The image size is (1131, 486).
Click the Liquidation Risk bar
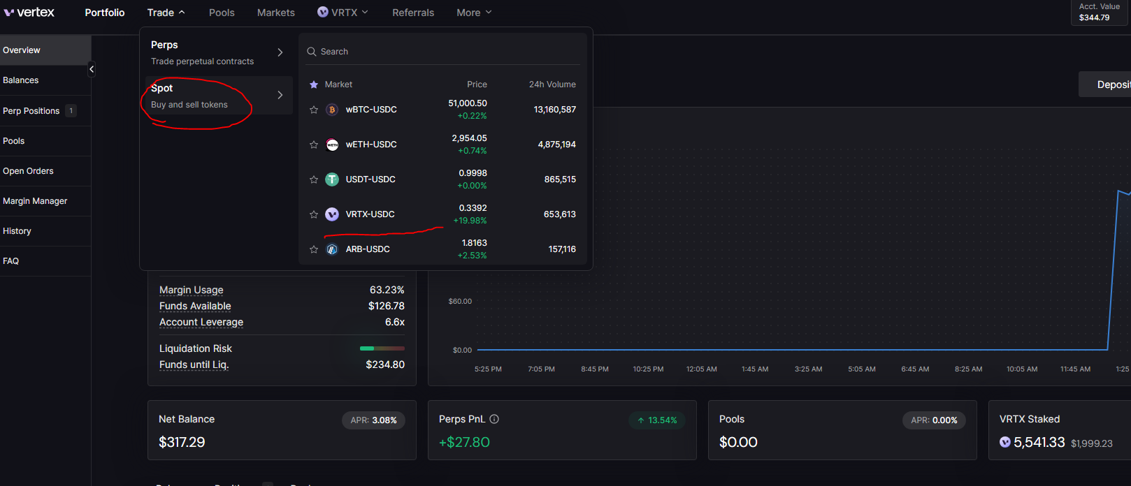pos(382,348)
